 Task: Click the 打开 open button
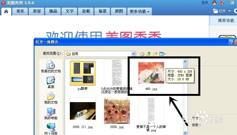coord(219,11)
